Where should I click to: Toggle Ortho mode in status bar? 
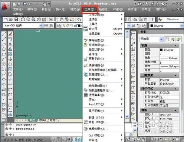tap(64, 139)
